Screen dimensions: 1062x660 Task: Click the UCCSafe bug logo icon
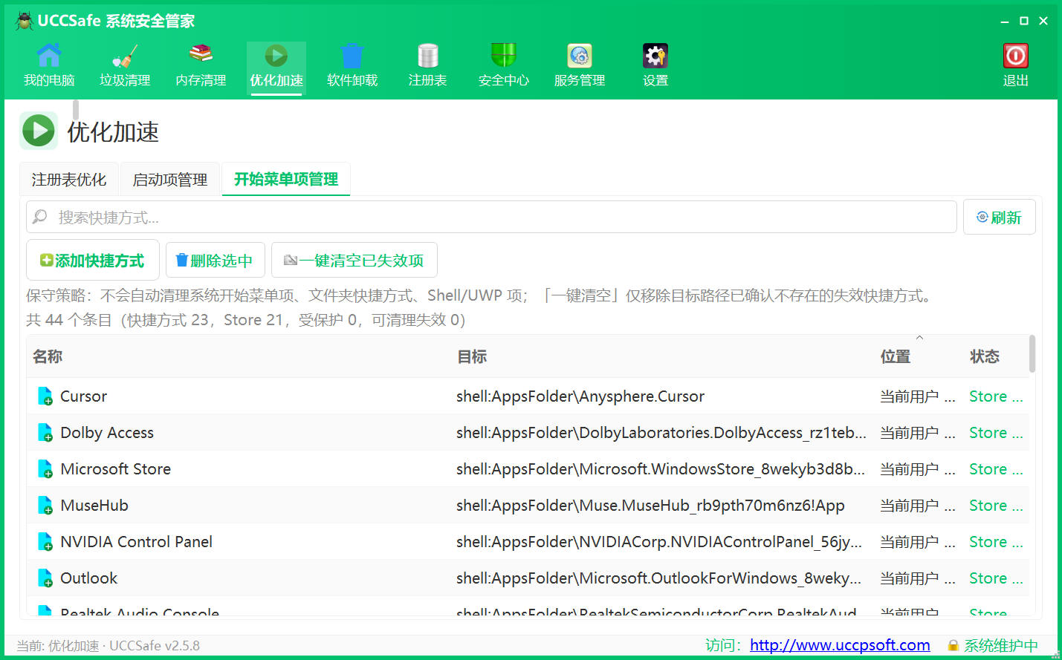pos(24,21)
